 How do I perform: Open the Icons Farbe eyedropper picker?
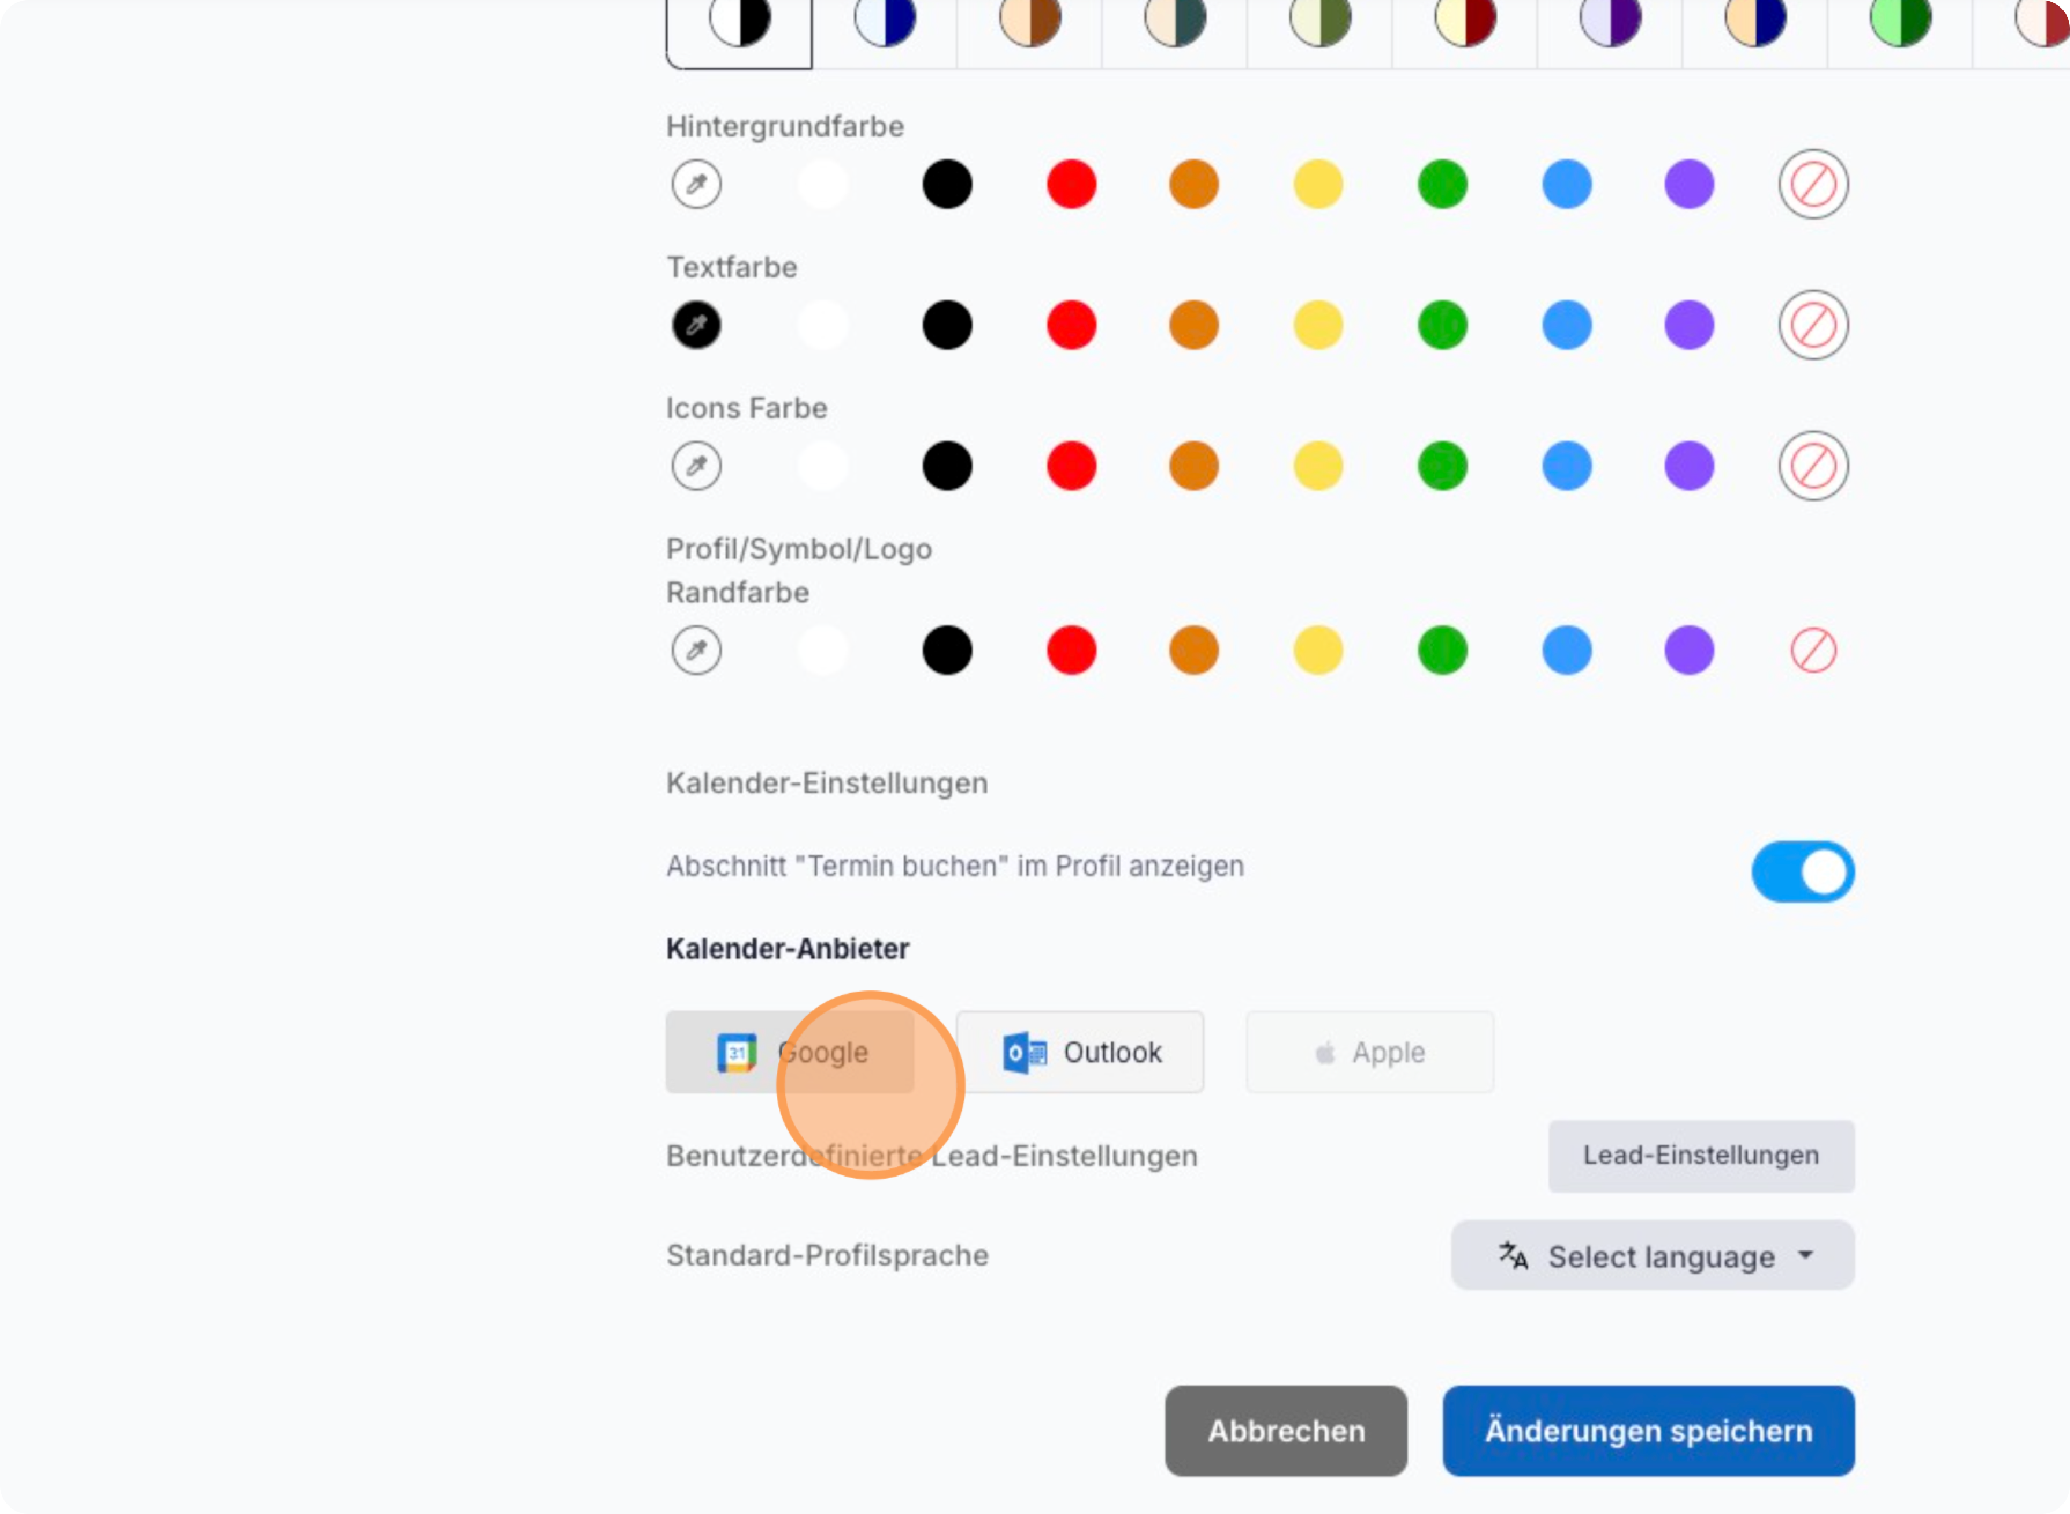tap(696, 466)
